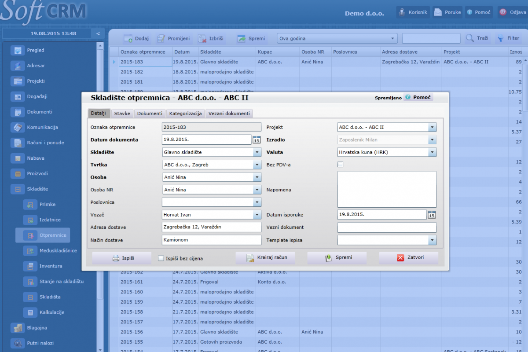Open the Komunikacija sidebar icon

pos(18,127)
